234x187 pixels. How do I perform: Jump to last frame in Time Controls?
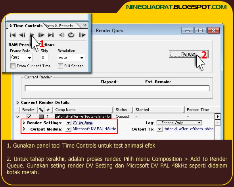[51, 35]
